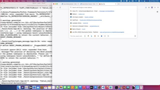Open the Window menu
160x90 pixels.
tap(40, 1)
